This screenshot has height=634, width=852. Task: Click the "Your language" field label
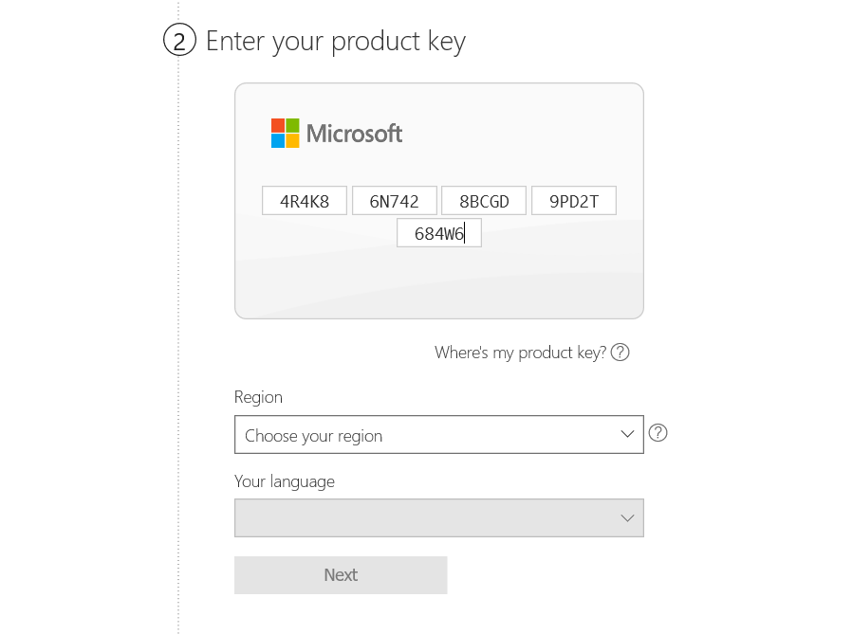[x=285, y=481]
